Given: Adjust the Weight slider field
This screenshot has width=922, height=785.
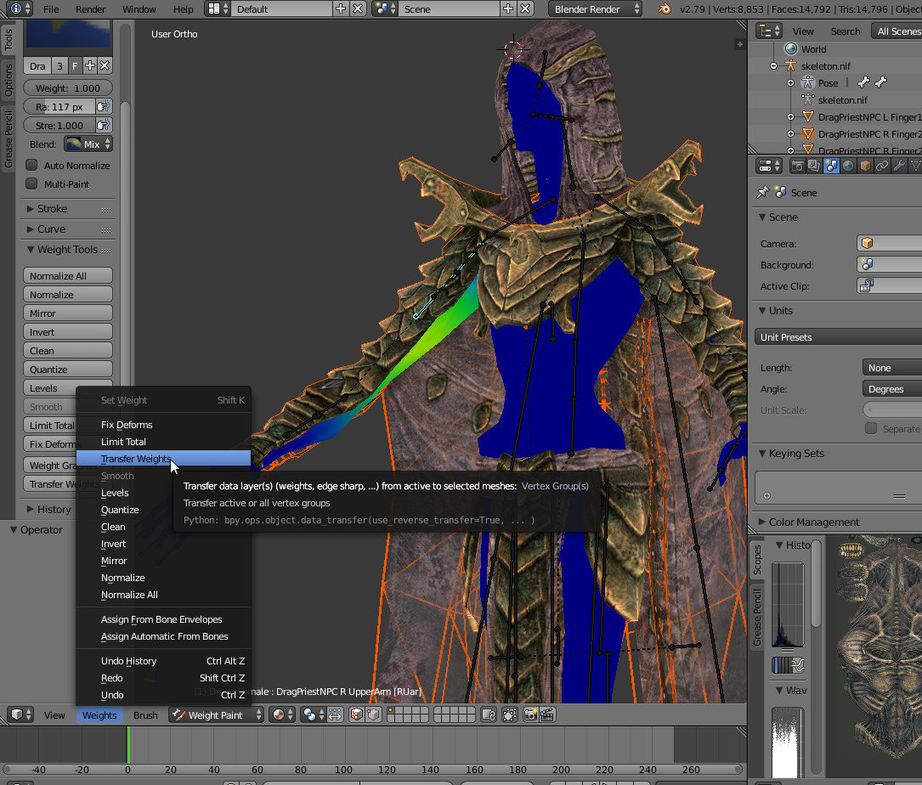Looking at the screenshot, I should [x=68, y=88].
